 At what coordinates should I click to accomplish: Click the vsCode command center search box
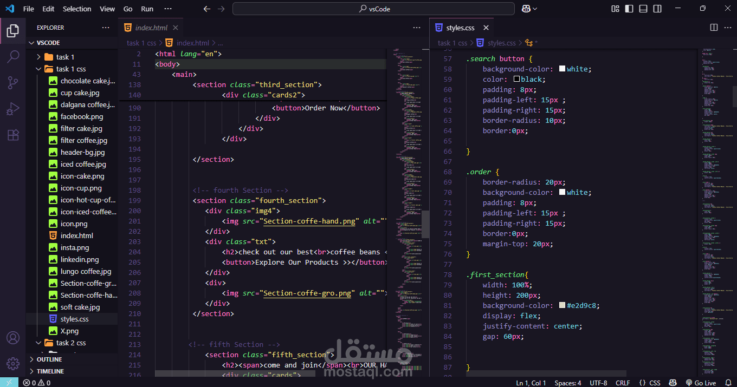click(x=373, y=9)
